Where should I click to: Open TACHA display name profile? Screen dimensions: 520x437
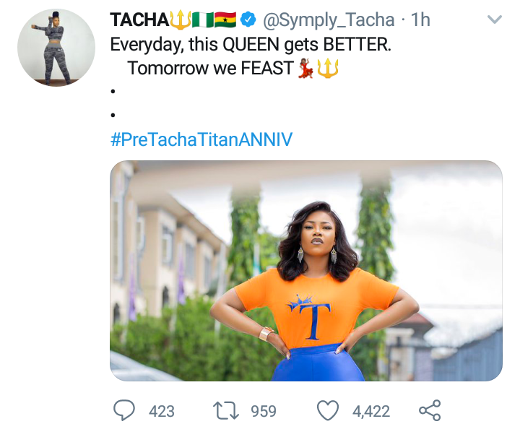(x=139, y=20)
